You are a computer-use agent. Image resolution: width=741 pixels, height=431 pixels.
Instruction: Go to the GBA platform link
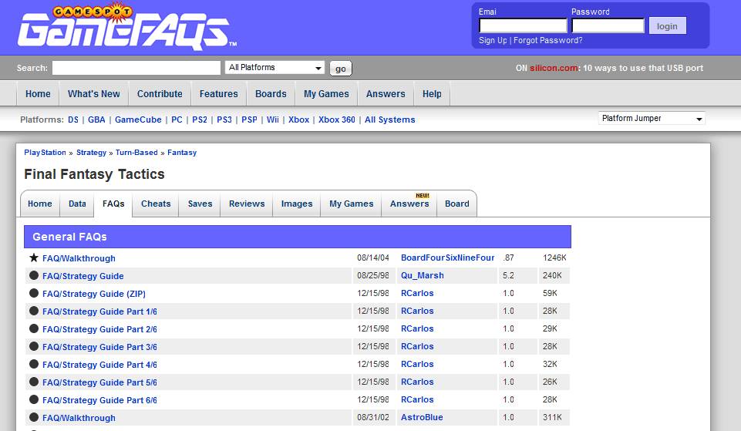(x=96, y=120)
